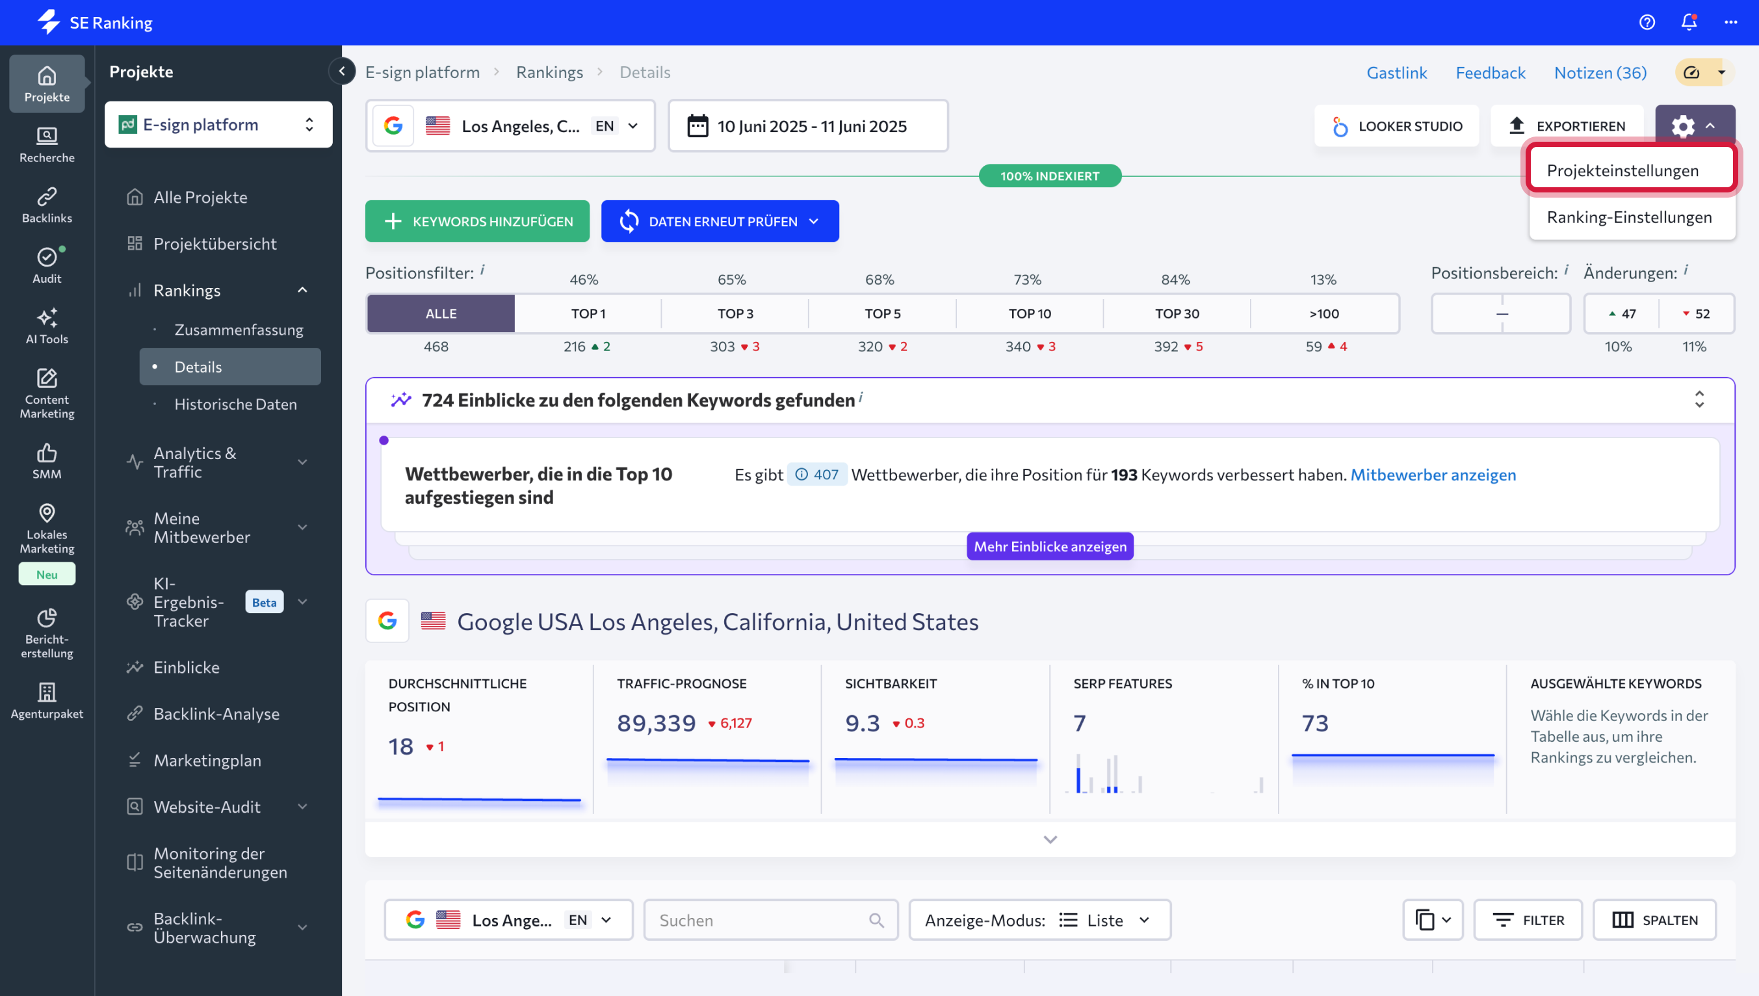This screenshot has height=996, width=1759.
Task: Click Mitbewerber anzeigen link
Action: coord(1433,474)
